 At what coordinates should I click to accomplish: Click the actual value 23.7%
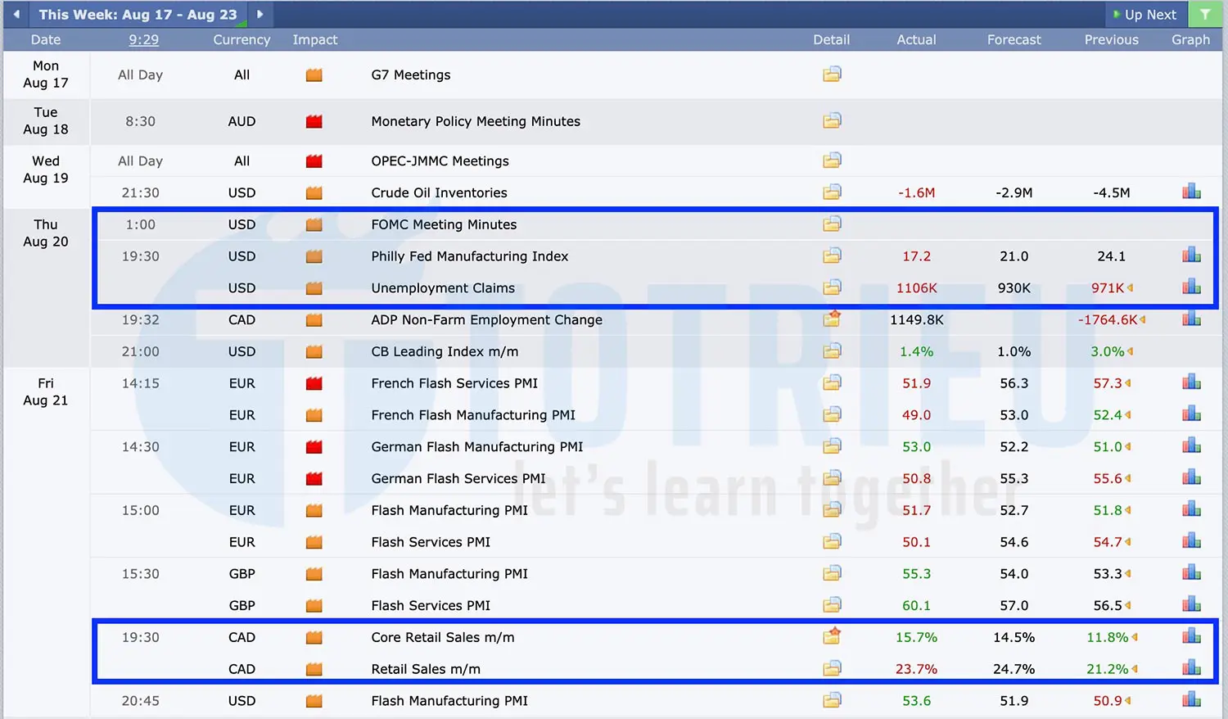(916, 669)
